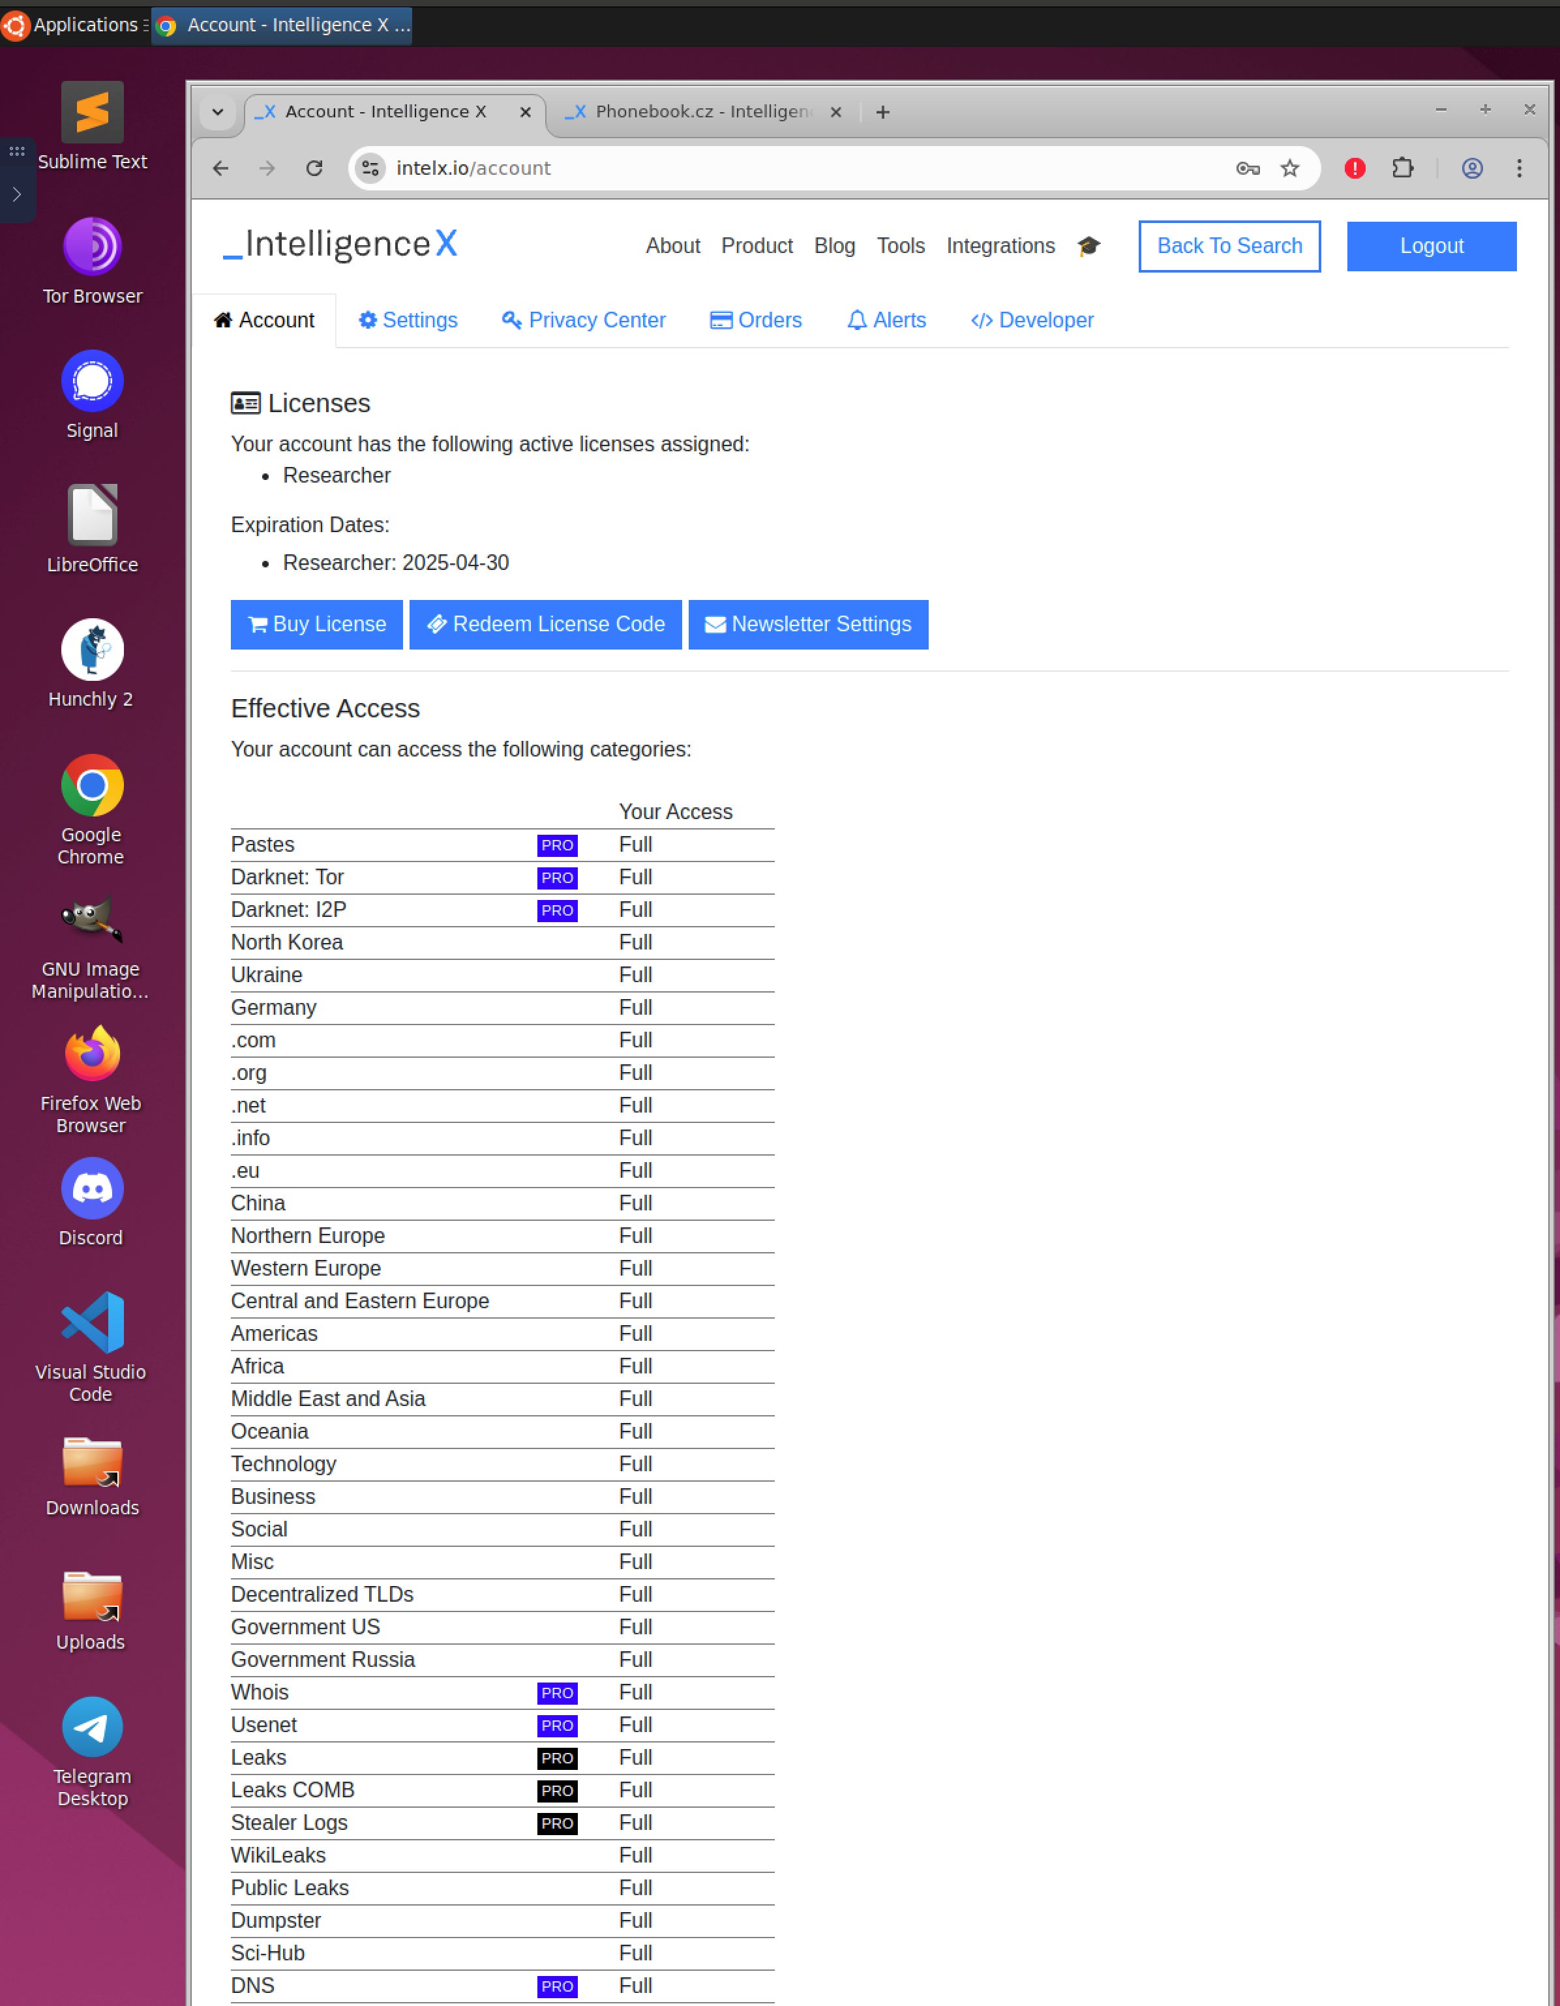Expand the left side panel chevron
Viewport: 1560px width, 2006px height.
(x=16, y=195)
